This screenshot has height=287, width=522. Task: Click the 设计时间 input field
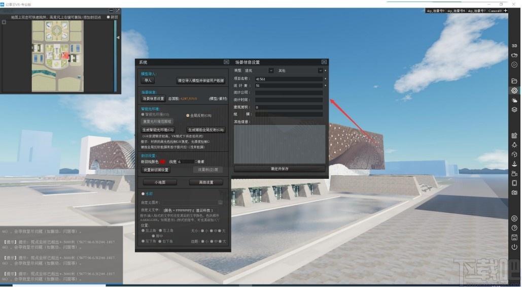(289, 100)
